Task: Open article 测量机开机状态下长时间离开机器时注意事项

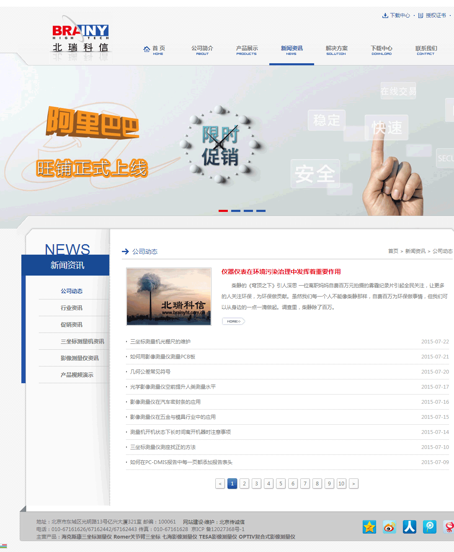Action: (181, 432)
